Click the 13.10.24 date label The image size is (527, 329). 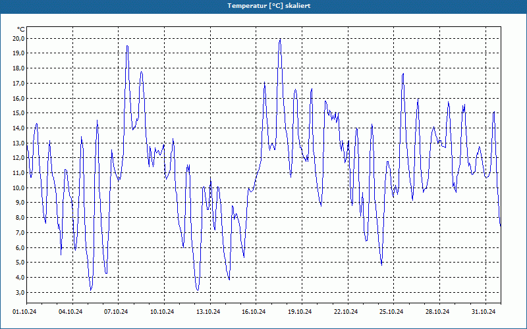click(x=208, y=312)
